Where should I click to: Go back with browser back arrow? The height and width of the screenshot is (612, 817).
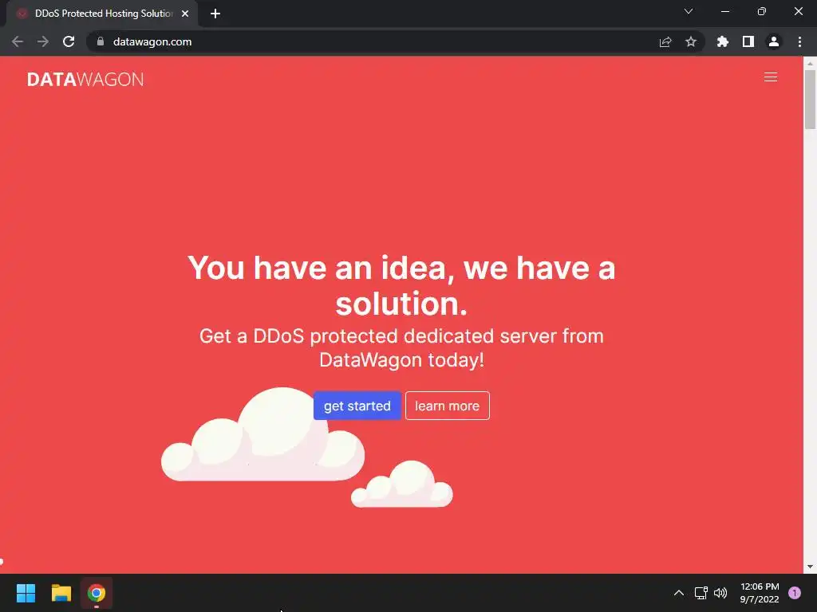(18, 41)
